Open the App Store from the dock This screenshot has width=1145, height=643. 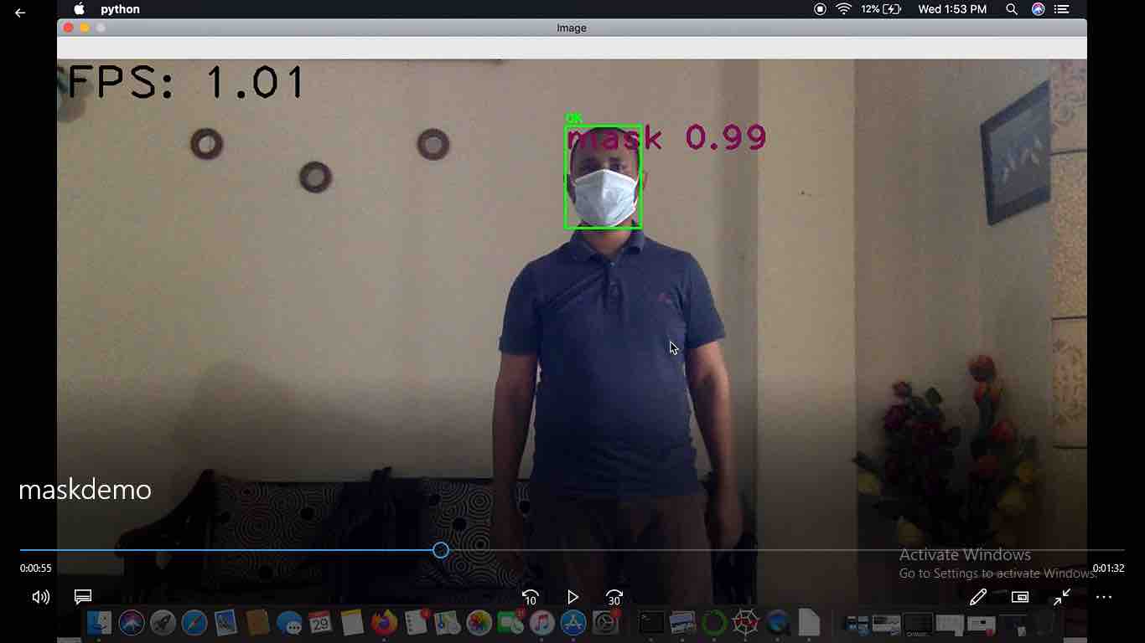[572, 622]
